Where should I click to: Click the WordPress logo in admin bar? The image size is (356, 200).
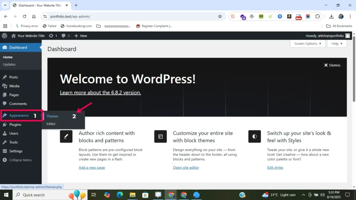(x=5, y=36)
